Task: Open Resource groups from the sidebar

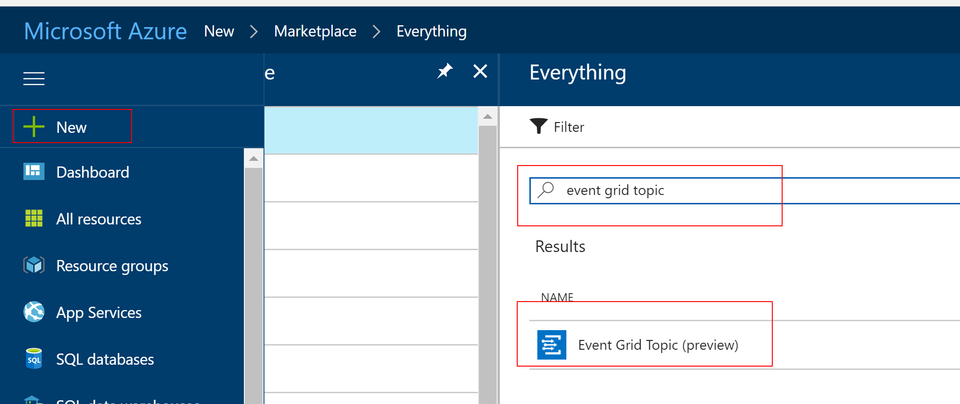Action: click(112, 266)
